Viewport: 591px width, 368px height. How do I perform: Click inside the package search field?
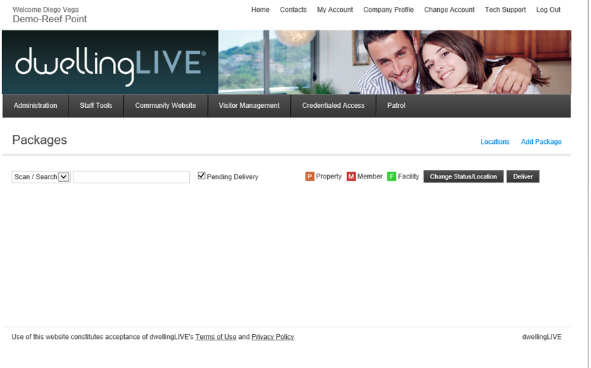131,177
